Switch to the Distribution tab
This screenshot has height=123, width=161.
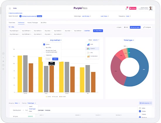[x=21, y=23]
